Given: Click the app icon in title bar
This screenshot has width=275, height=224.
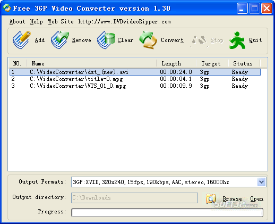Looking at the screenshot, I should [7, 8].
